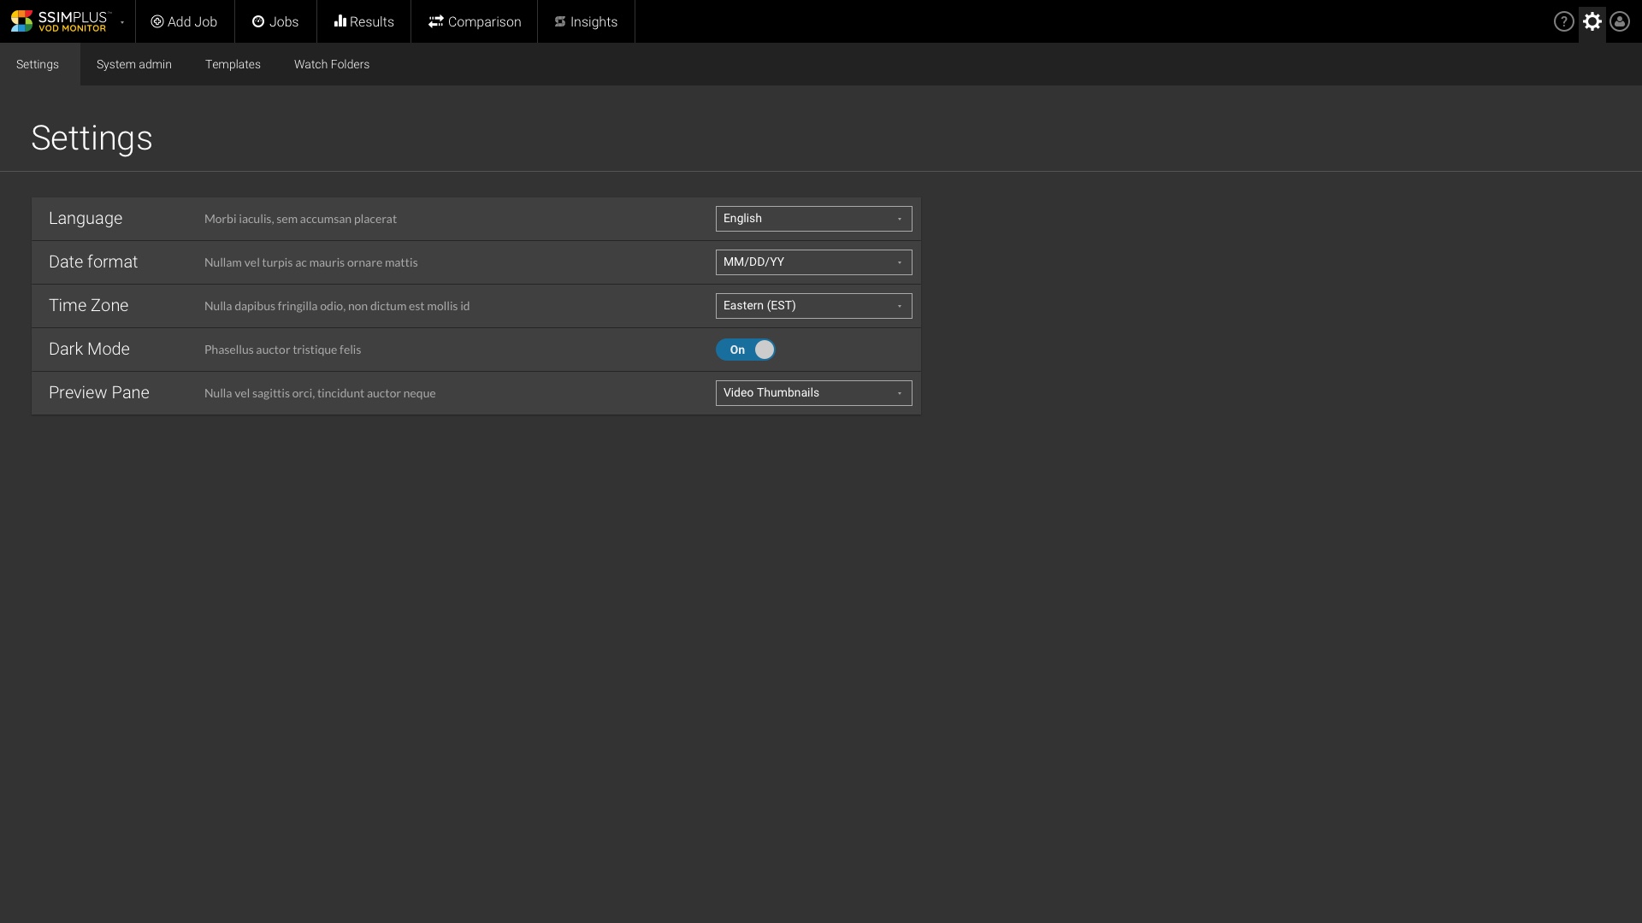Open the product switcher arrow beside logo
The image size is (1642, 923).
tap(122, 22)
